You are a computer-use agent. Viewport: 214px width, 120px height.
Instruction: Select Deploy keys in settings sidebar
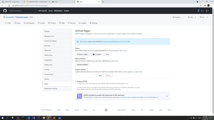(57, 65)
